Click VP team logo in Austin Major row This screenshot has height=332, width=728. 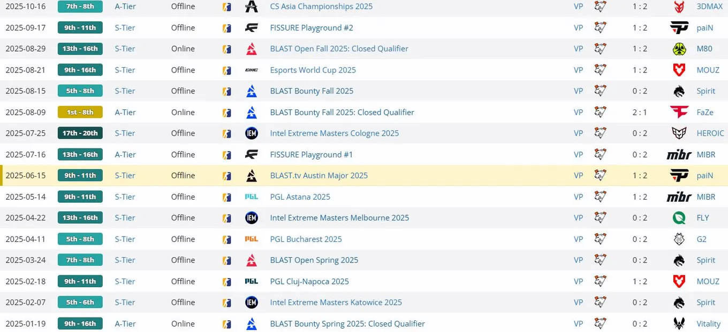[600, 176]
